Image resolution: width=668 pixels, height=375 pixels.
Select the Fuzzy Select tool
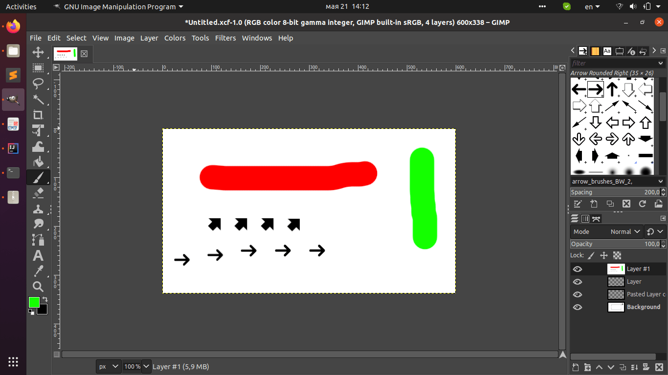(38, 100)
